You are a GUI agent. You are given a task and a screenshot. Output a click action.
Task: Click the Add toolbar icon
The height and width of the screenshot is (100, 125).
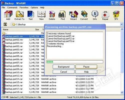click(8, 15)
